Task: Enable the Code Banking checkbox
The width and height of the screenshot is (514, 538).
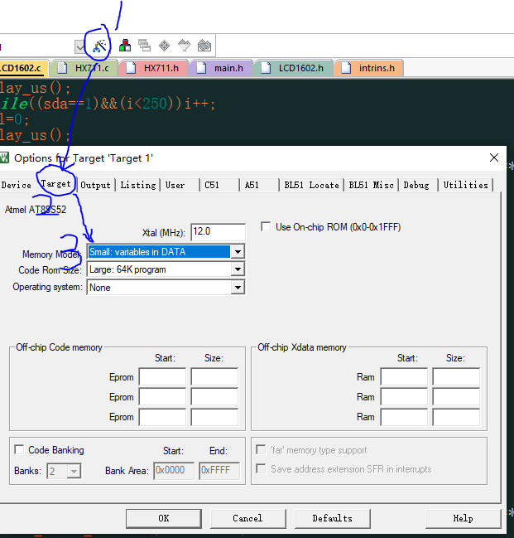Action: click(19, 449)
